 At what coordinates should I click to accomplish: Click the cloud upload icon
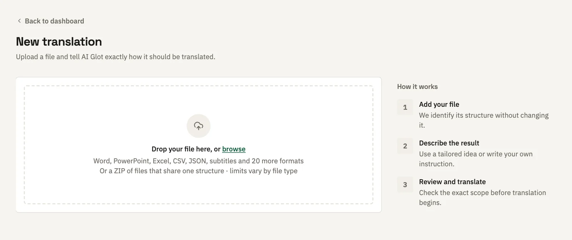coord(198,126)
